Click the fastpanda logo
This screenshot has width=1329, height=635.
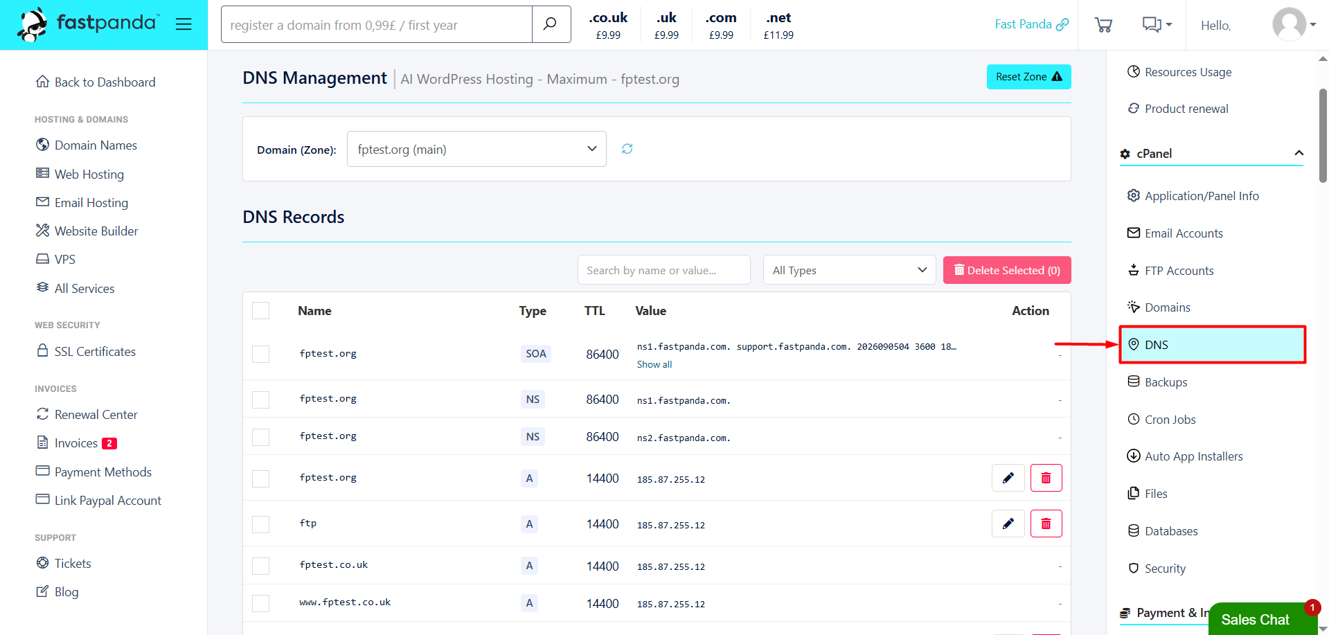(x=88, y=24)
